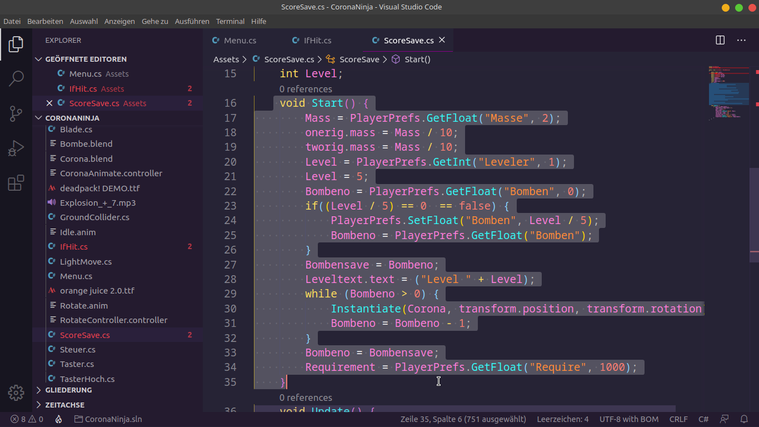Change indentation via Leerzeichen: 4

point(562,419)
